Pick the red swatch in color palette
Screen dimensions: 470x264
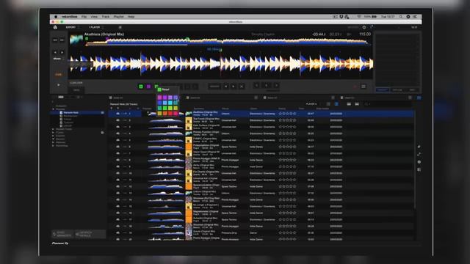coord(170,114)
